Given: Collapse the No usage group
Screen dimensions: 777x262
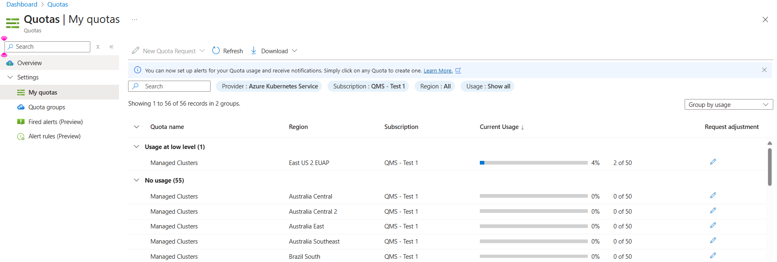Looking at the screenshot, I should point(137,180).
